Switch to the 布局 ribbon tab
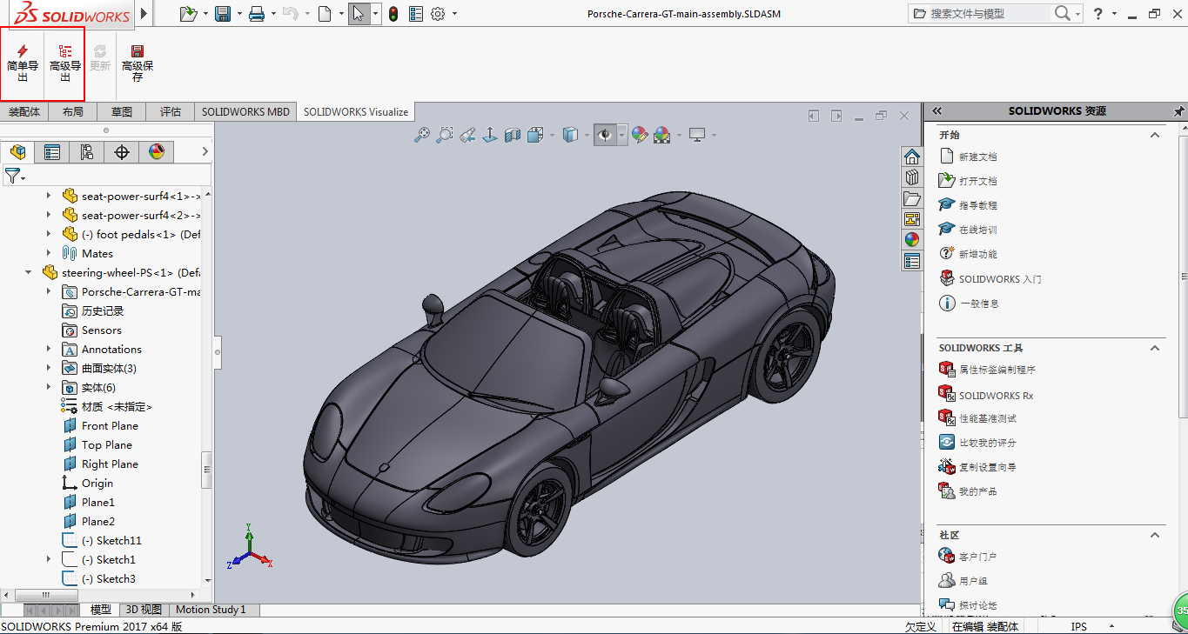Viewport: 1188px width, 634px height. (x=73, y=111)
